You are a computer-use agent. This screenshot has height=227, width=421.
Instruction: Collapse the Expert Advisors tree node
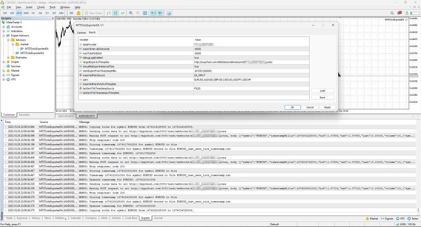tap(4, 36)
